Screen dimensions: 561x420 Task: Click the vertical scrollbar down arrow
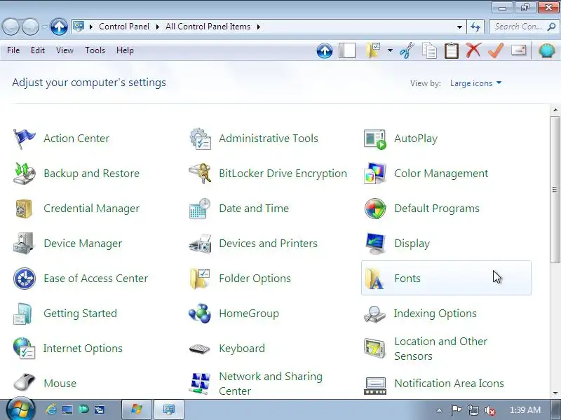tap(555, 393)
